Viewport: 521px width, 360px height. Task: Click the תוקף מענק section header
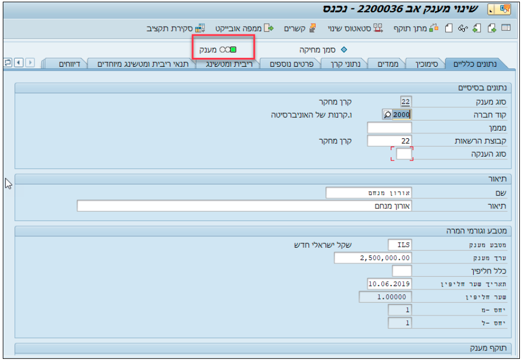[x=263, y=348]
